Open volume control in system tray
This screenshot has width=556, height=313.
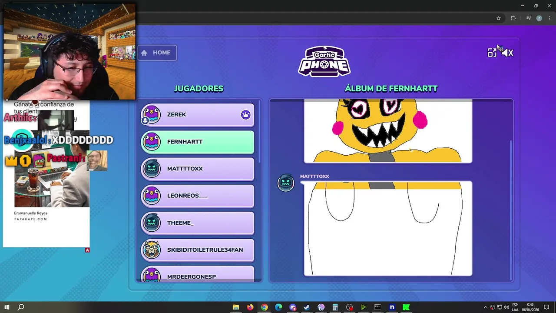pyautogui.click(x=506, y=307)
